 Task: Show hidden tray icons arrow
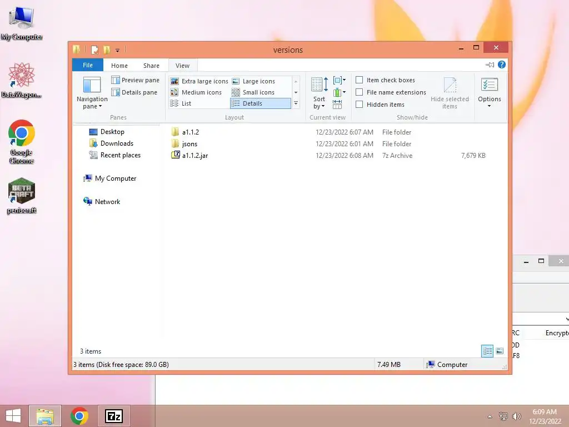coord(490,416)
